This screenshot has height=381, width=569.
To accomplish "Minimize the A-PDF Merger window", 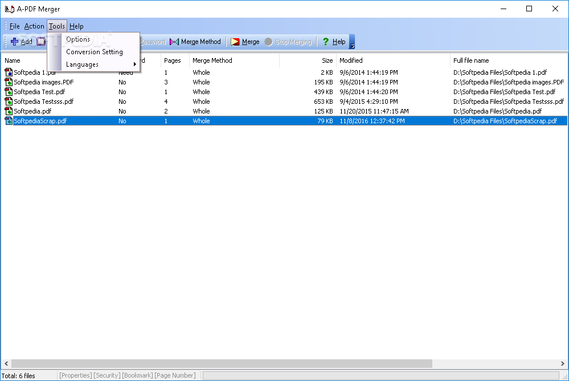I will pos(503,9).
